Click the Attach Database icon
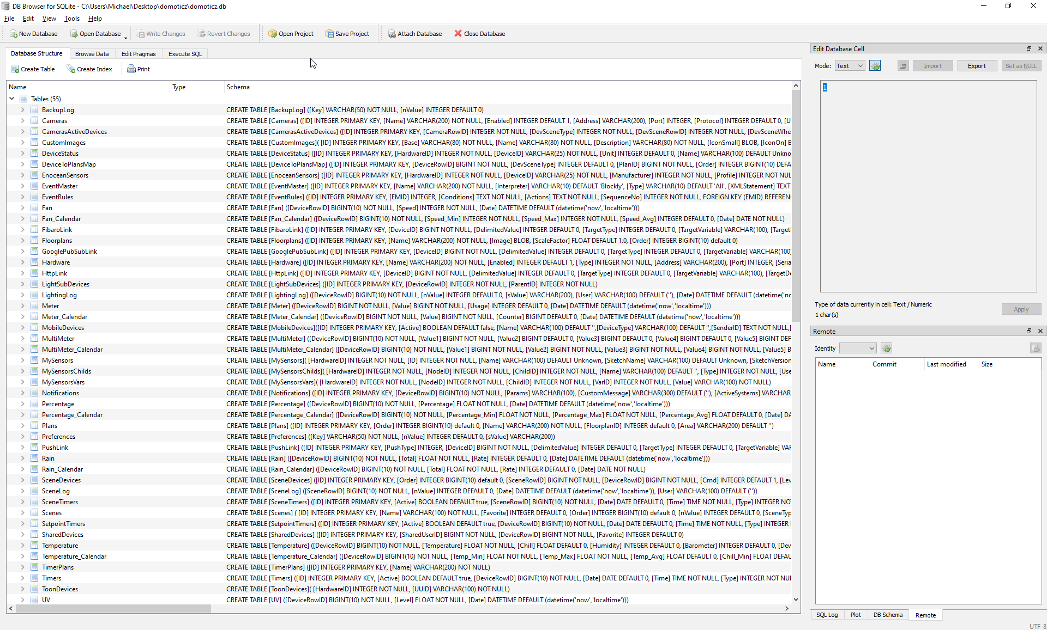 392,34
